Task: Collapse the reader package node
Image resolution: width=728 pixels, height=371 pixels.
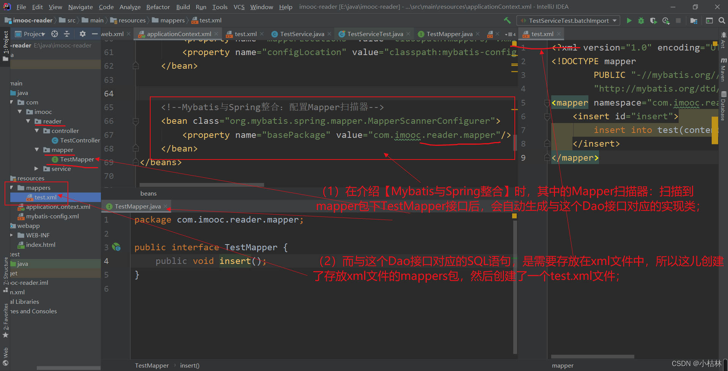Action: click(28, 121)
